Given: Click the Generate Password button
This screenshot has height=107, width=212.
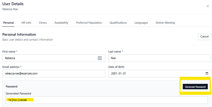Looking at the screenshot, I should click(x=195, y=87).
